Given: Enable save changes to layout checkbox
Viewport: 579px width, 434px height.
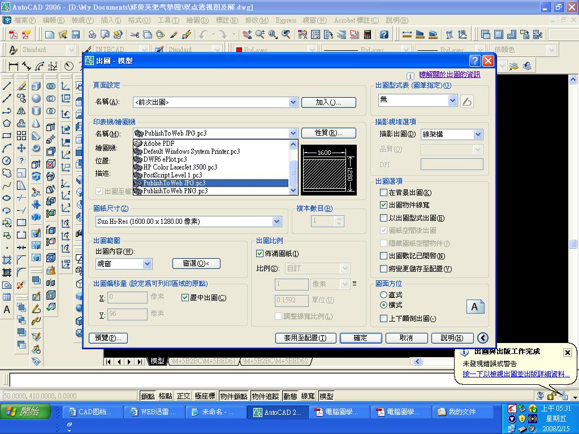Looking at the screenshot, I should 383,268.
